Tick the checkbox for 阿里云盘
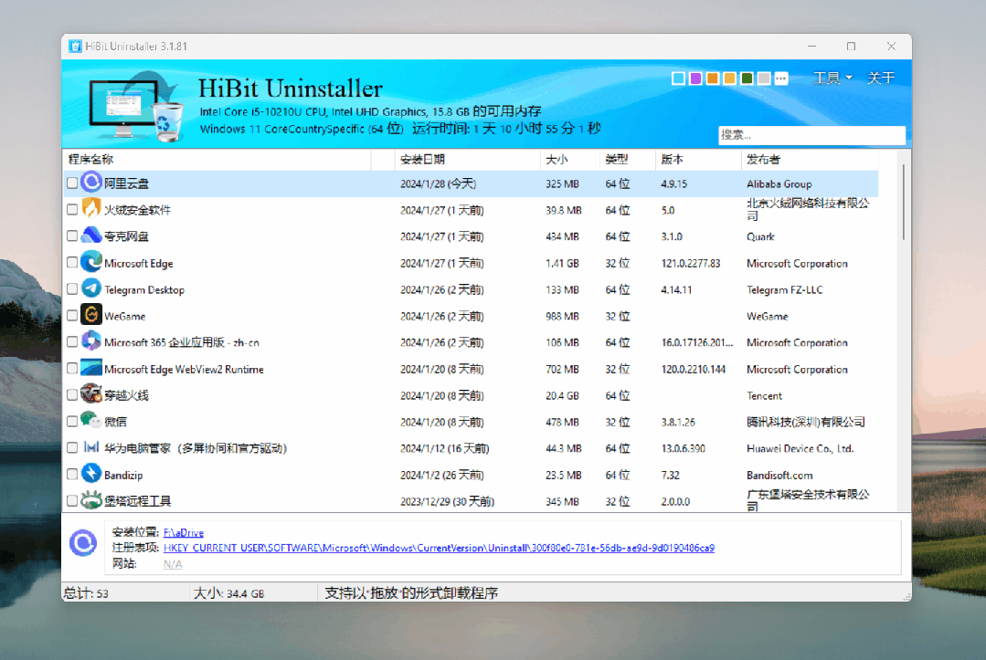This screenshot has width=986, height=660. coord(72,183)
